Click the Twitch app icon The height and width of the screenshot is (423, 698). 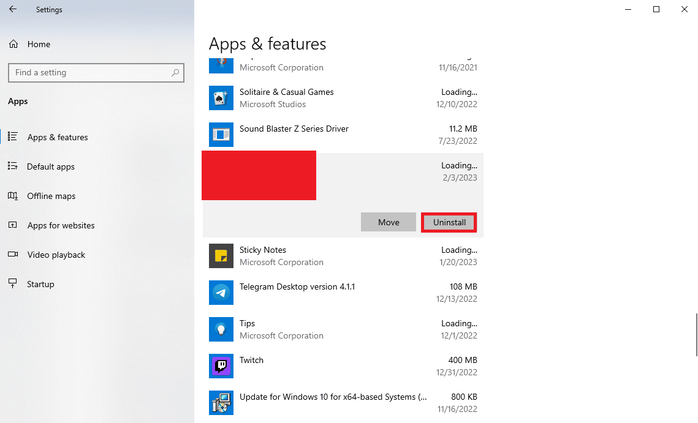(221, 366)
